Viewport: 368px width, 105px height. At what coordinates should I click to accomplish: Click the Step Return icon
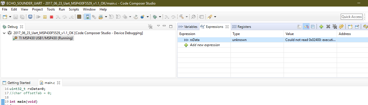coord(72,17)
